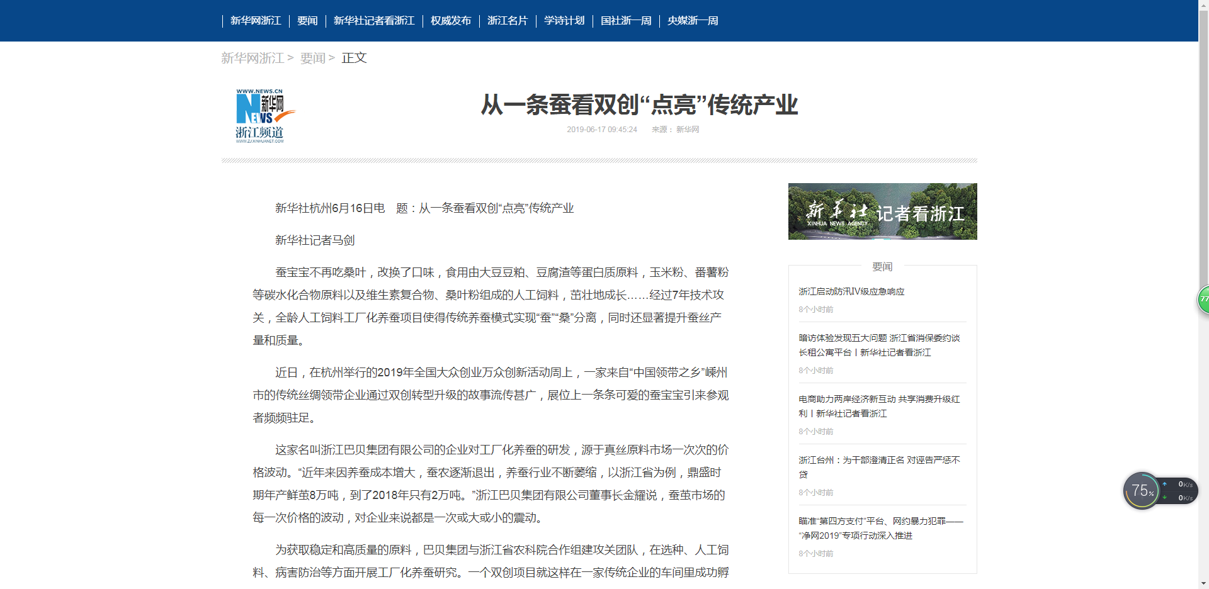The height and width of the screenshot is (589, 1209).
Task: Open the article about 长租公寓平台 consumer issues
Action: tap(879, 345)
